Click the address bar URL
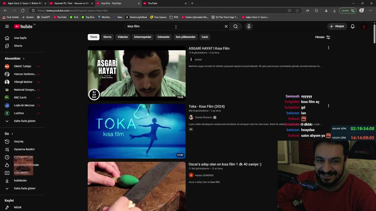The width and height of the screenshot is (376, 211). [x=73, y=11]
